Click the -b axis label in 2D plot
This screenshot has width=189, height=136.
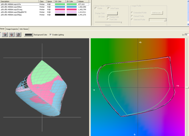tap(134, 134)
